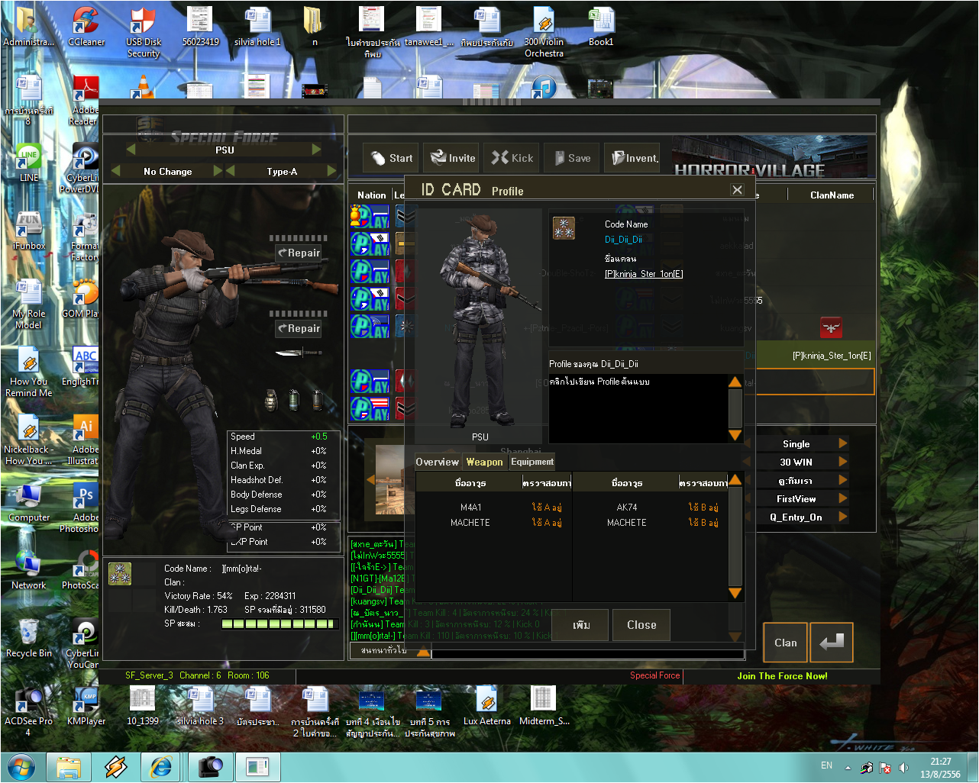Show hidden system tray icons arrow
Image resolution: width=979 pixels, height=783 pixels.
(848, 768)
